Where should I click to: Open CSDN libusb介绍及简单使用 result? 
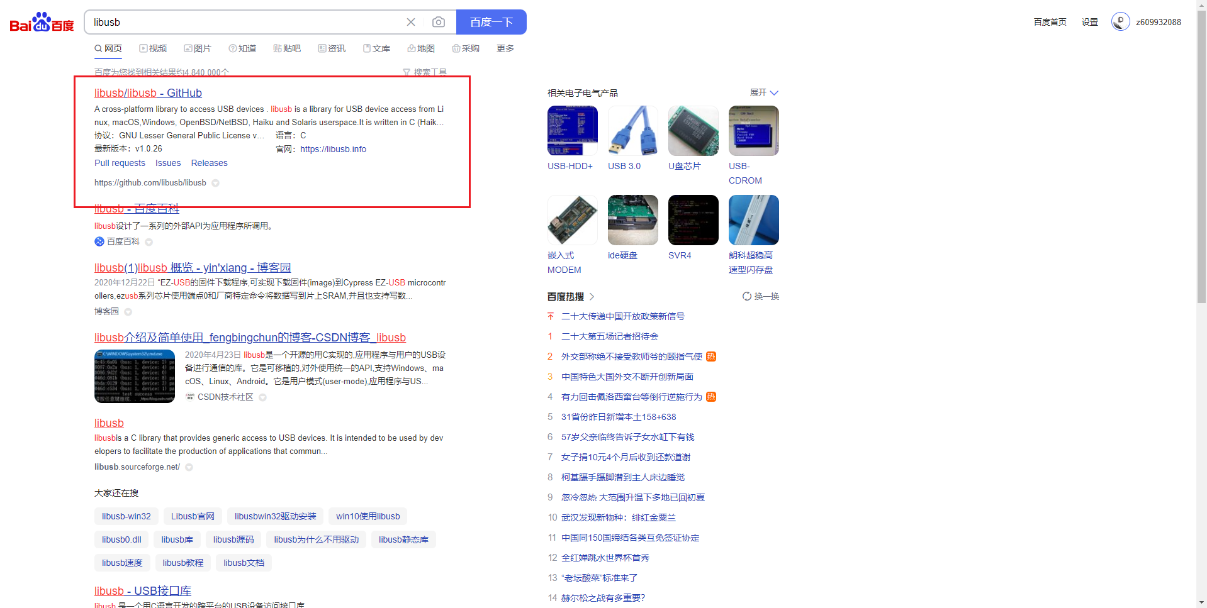pyautogui.click(x=250, y=338)
